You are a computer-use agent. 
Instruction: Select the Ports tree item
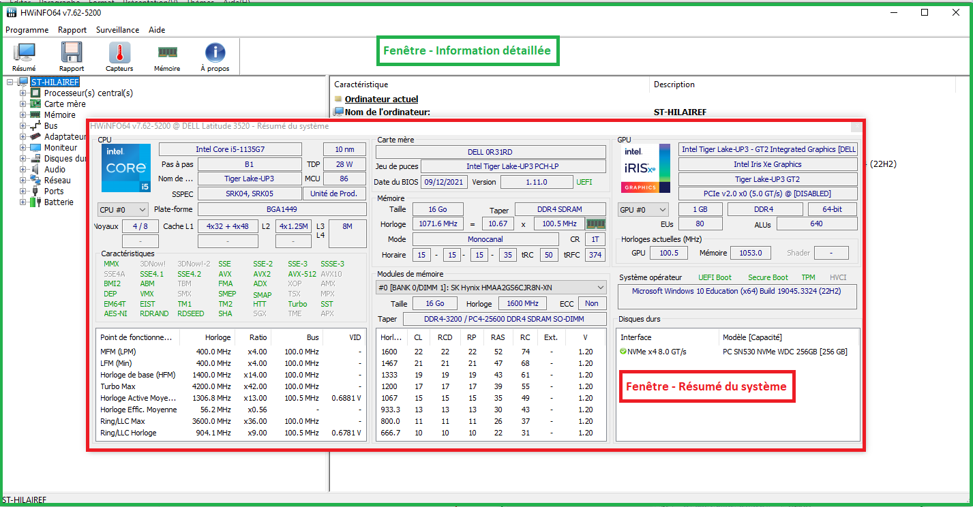pyautogui.click(x=54, y=191)
